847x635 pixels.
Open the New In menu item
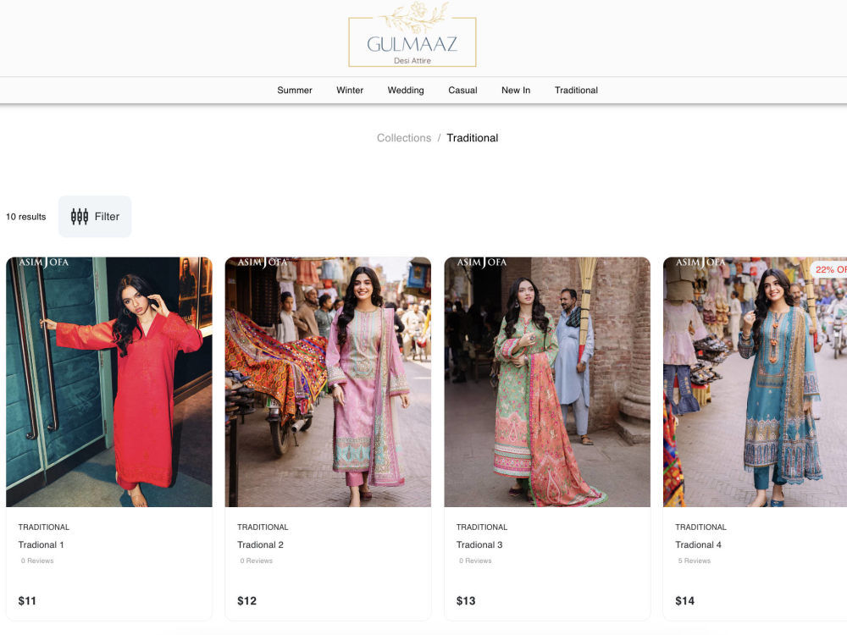[x=516, y=91]
